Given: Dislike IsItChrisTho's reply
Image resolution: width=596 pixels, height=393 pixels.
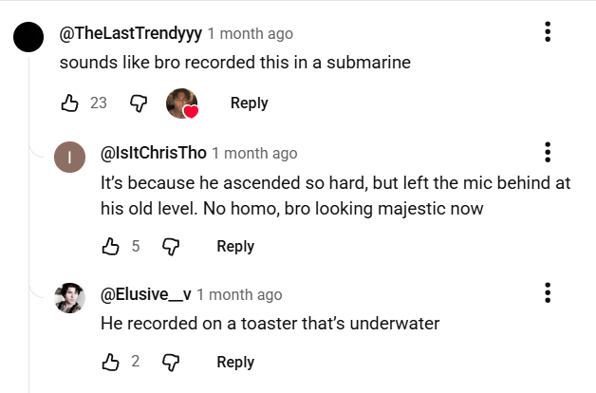Looking at the screenshot, I should 171,247.
